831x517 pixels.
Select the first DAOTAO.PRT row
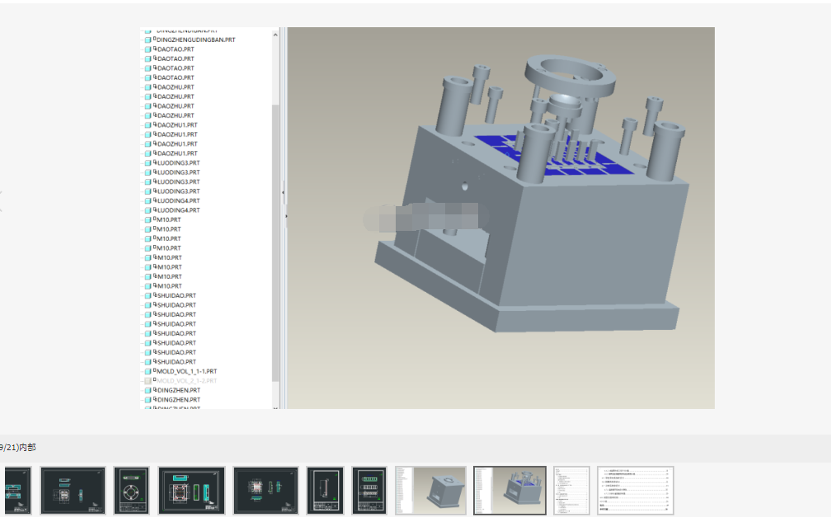point(176,49)
